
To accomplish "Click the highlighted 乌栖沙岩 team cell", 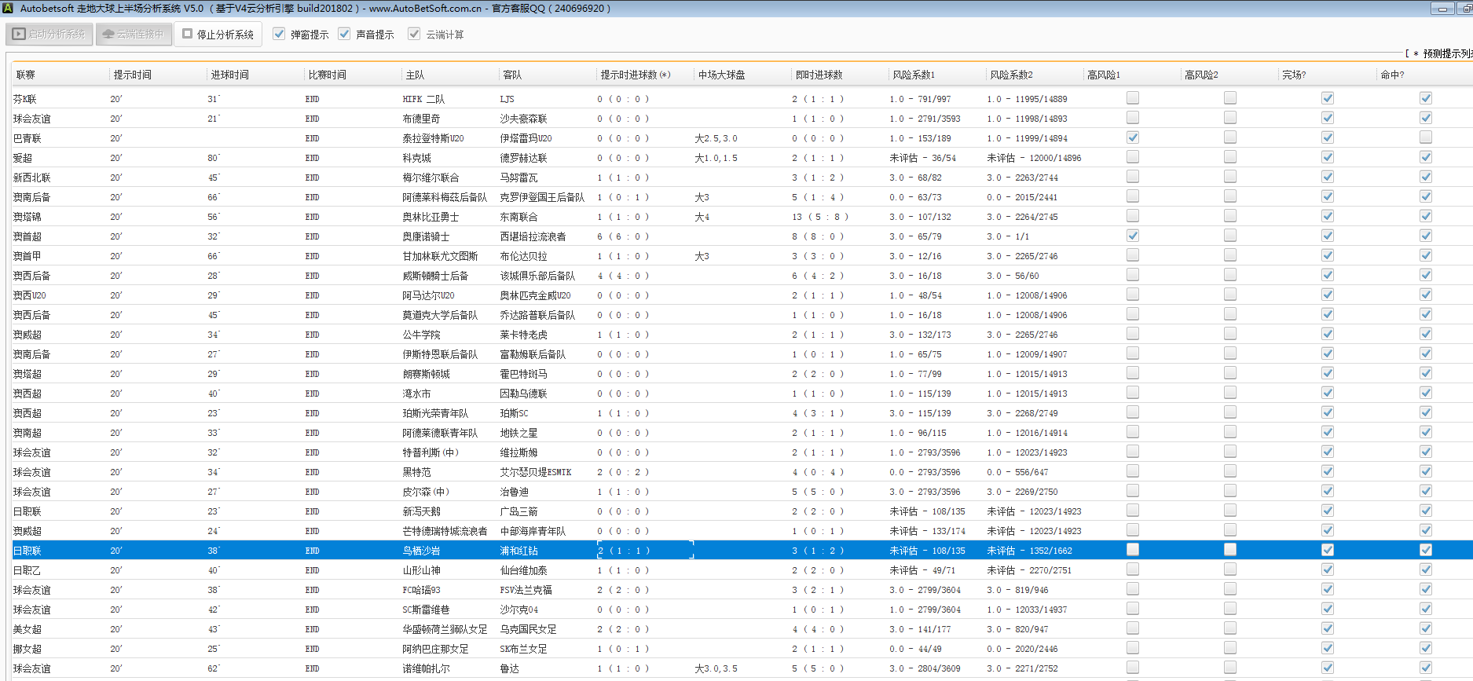I will tap(421, 551).
